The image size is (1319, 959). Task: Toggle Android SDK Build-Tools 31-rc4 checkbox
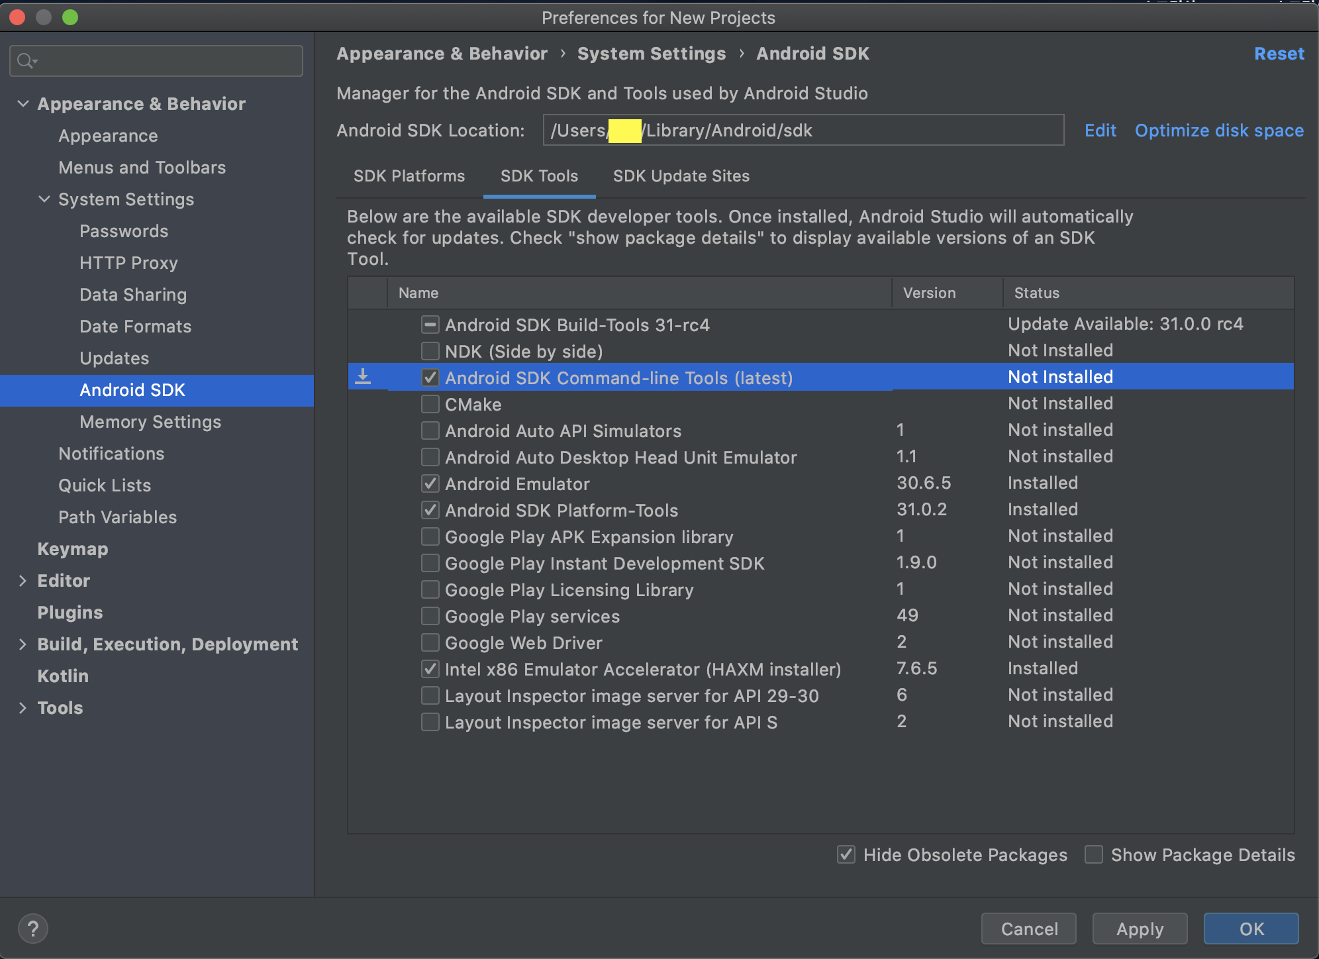tap(430, 325)
